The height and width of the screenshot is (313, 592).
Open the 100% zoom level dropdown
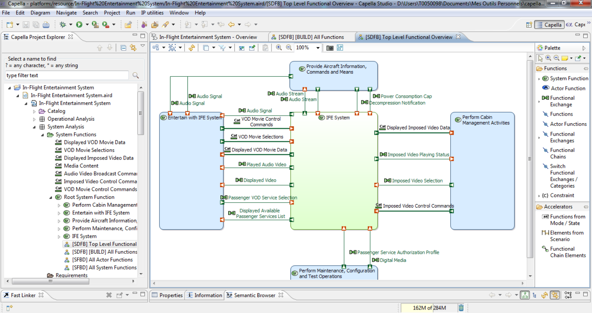(x=318, y=48)
